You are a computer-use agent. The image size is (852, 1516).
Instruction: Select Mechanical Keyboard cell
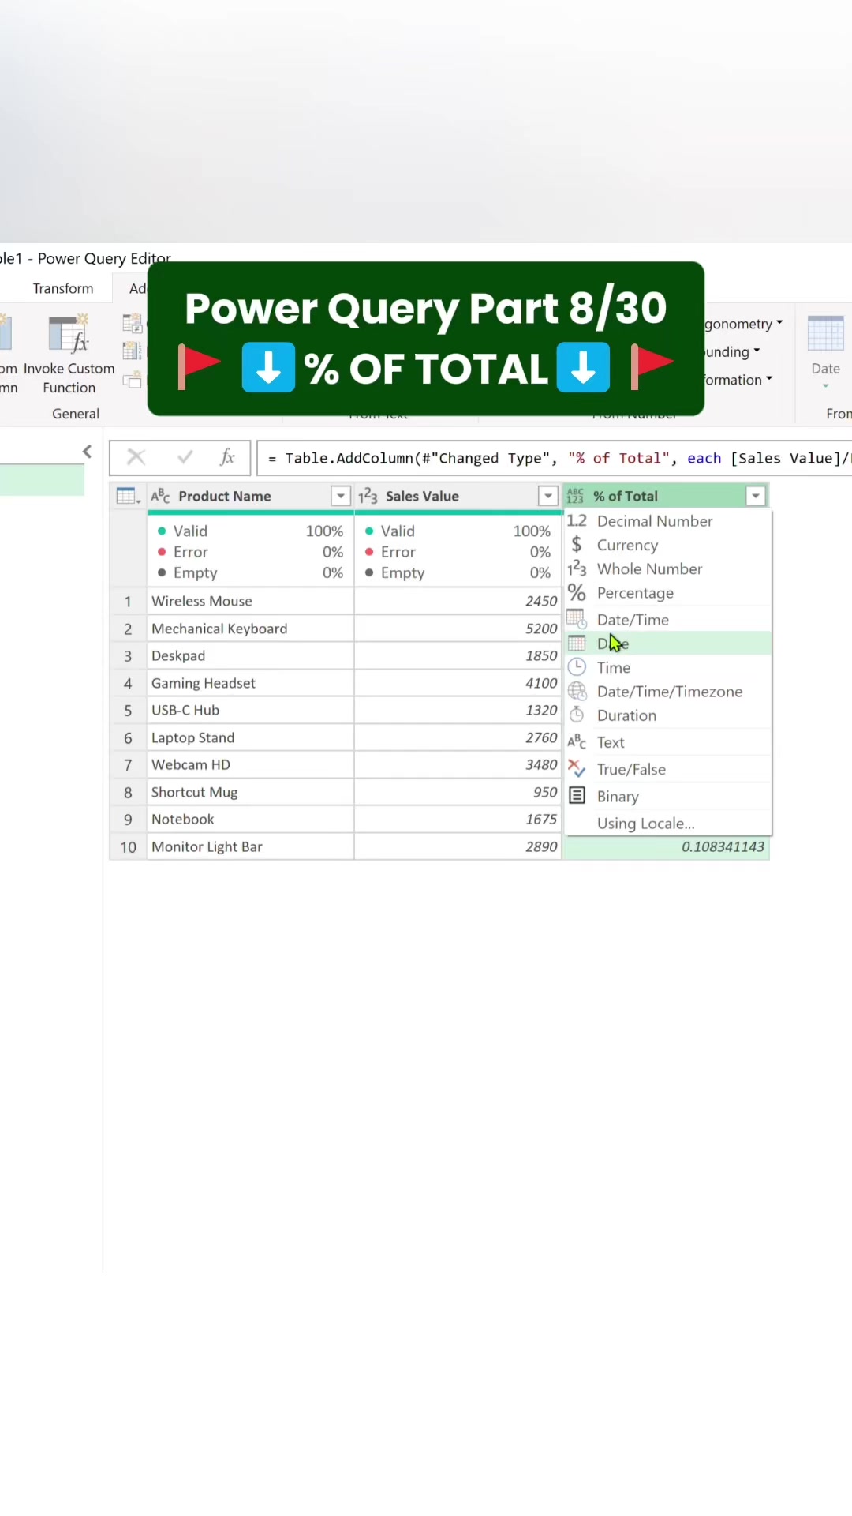[x=250, y=629]
